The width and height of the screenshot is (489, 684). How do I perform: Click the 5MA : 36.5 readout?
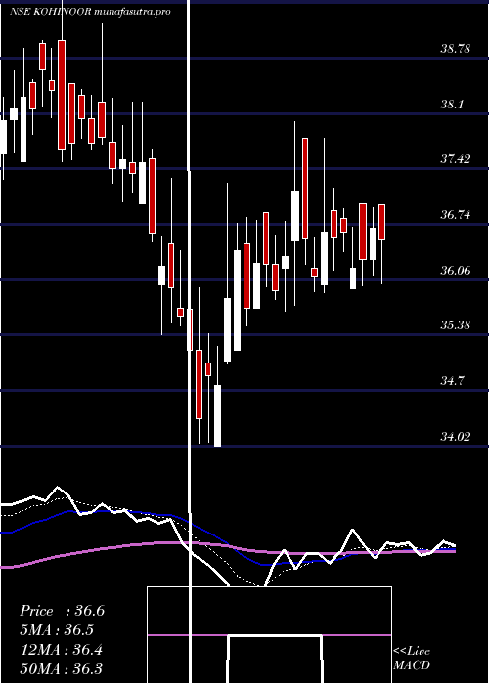58,630
